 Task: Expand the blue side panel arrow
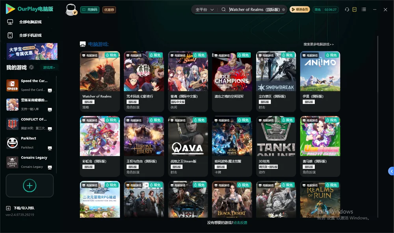point(391,171)
